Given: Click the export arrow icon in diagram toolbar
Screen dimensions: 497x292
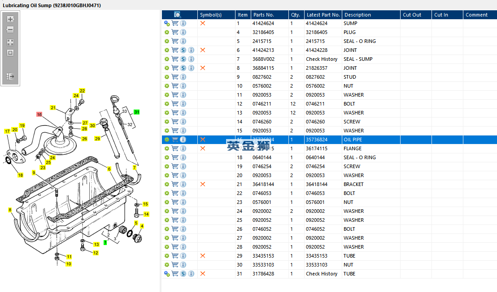Looking at the screenshot, I should point(10,76).
